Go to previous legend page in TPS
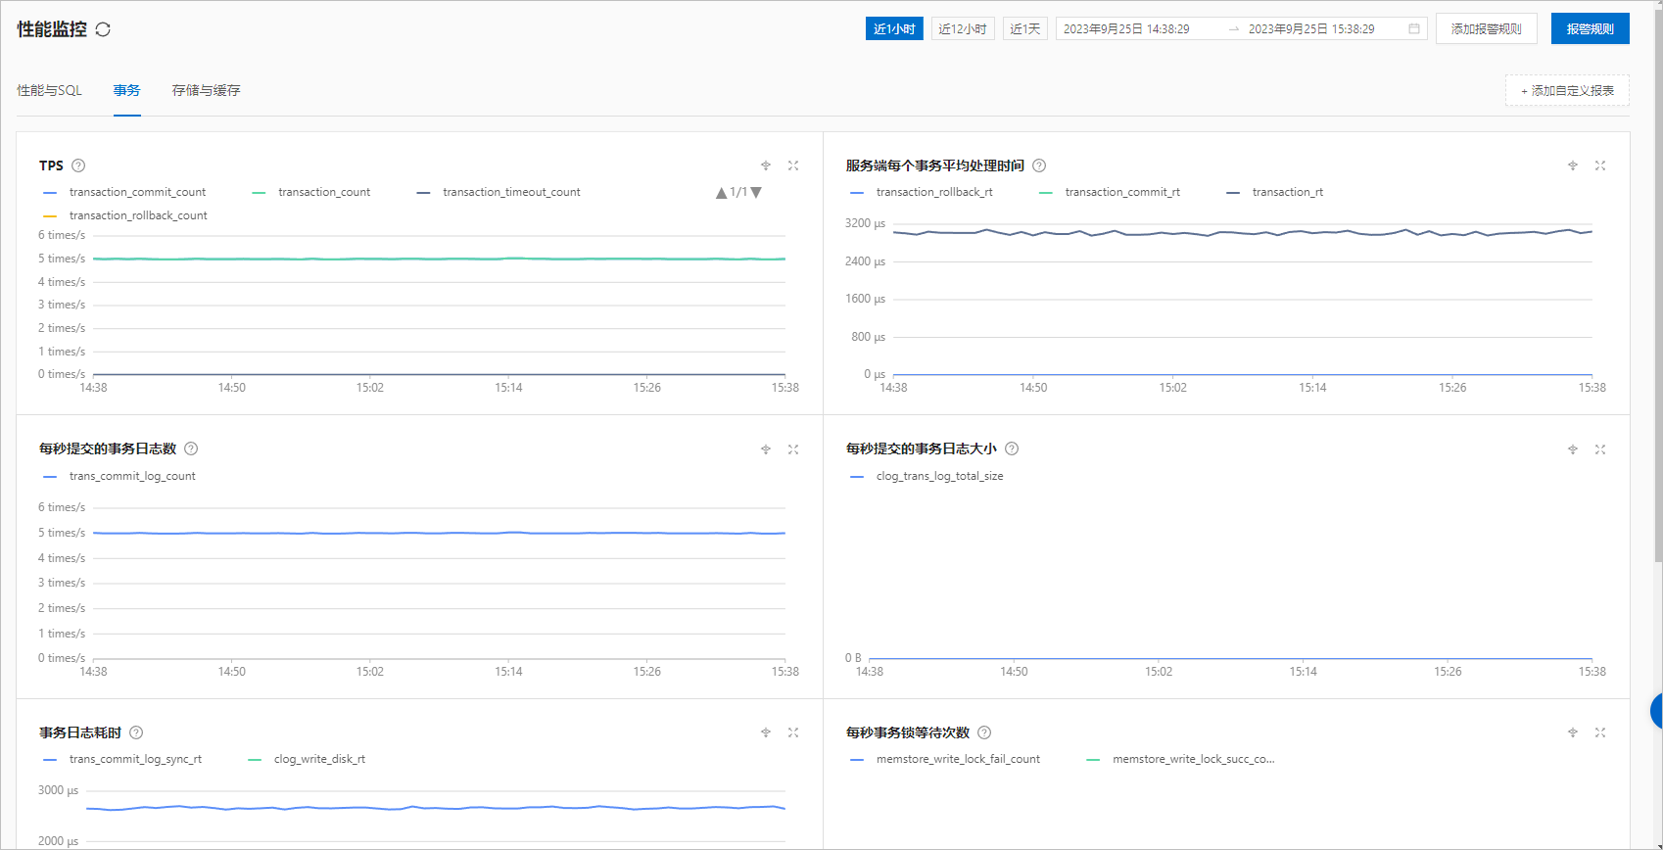Screen dimensions: 1663x850 coord(722,193)
